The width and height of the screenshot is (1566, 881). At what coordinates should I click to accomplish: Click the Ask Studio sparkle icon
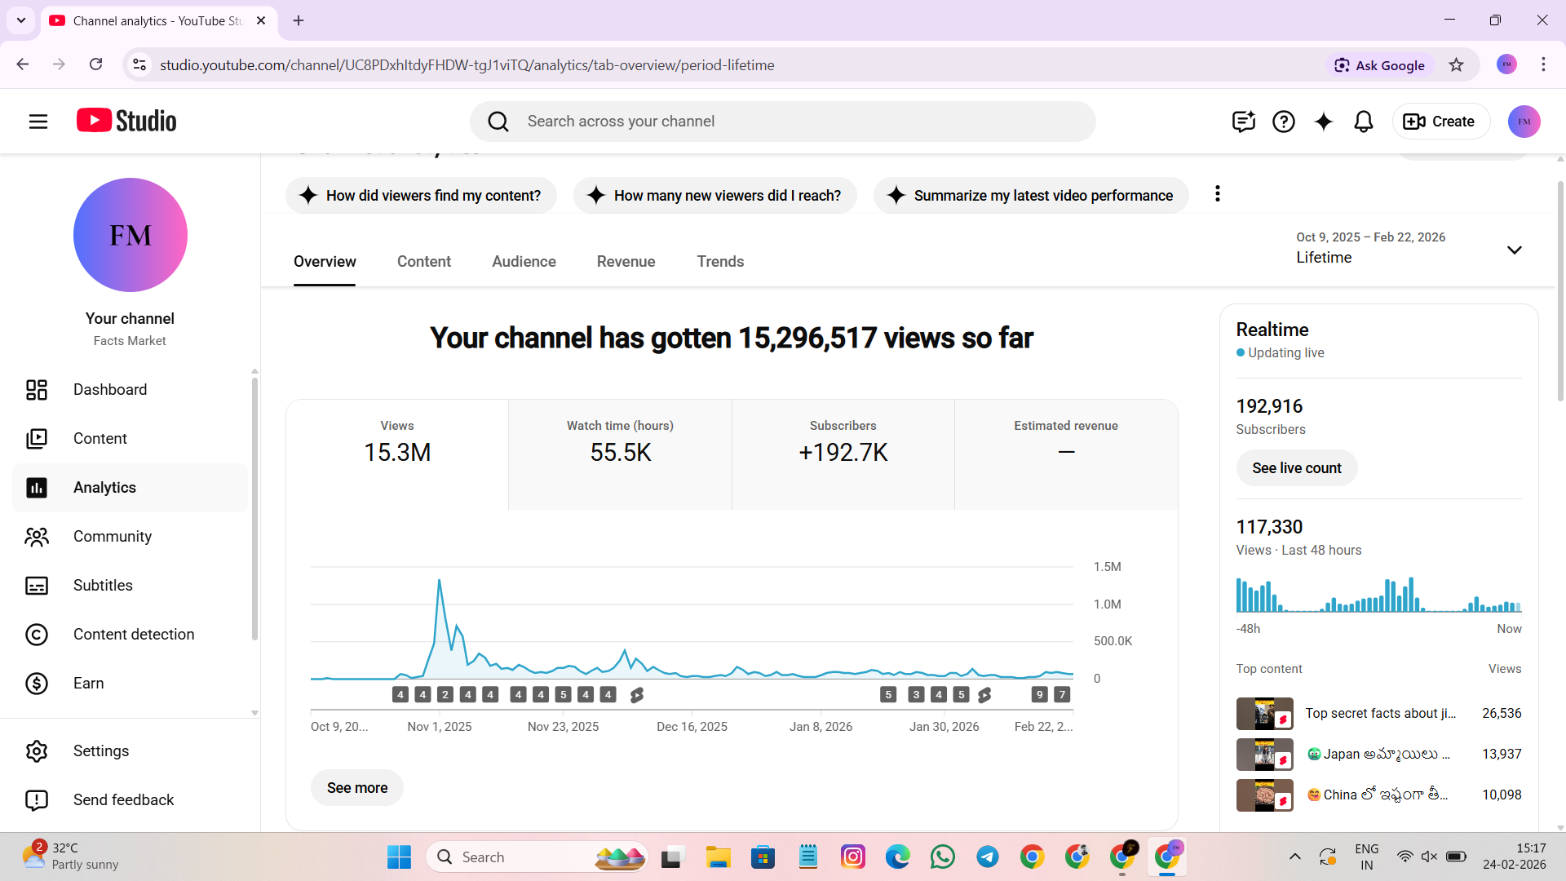(x=1323, y=122)
